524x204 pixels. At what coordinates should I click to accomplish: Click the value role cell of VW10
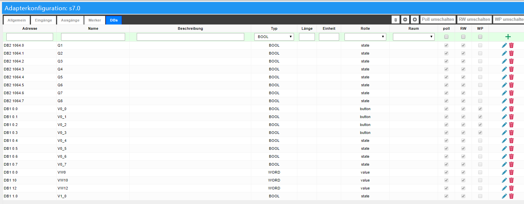tap(365, 180)
